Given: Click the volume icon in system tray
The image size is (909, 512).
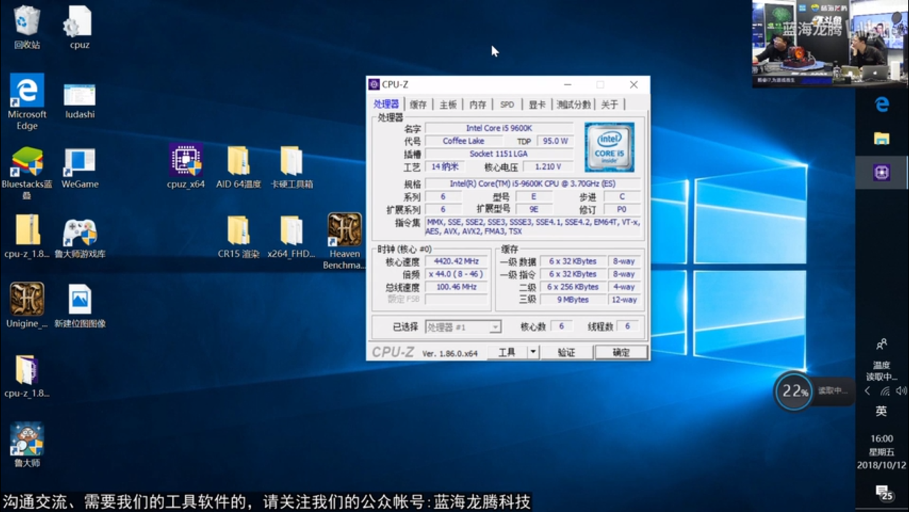Looking at the screenshot, I should [x=900, y=391].
